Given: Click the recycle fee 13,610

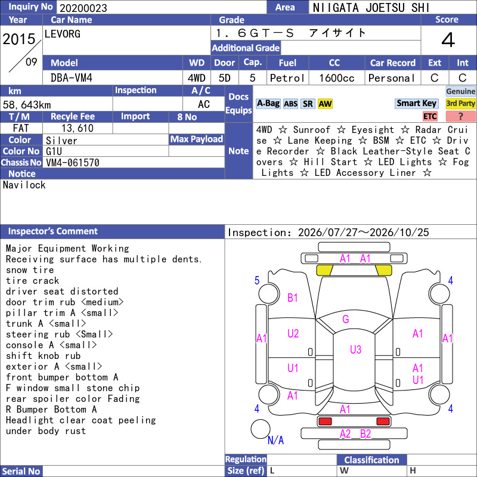Looking at the screenshot, I should pyautogui.click(x=78, y=128).
